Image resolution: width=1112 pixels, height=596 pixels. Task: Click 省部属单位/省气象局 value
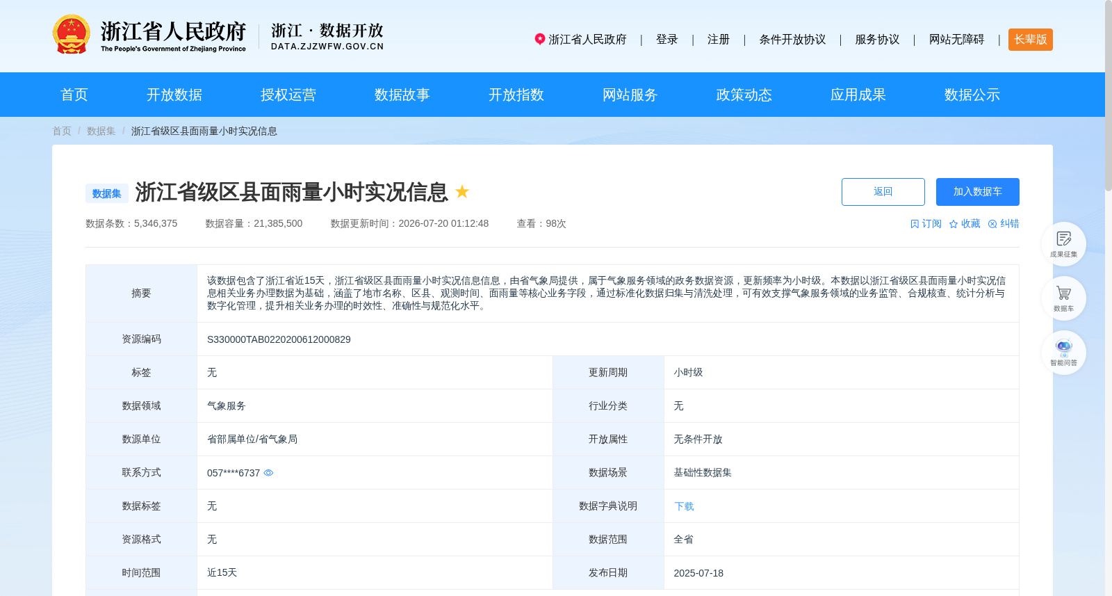click(x=252, y=440)
